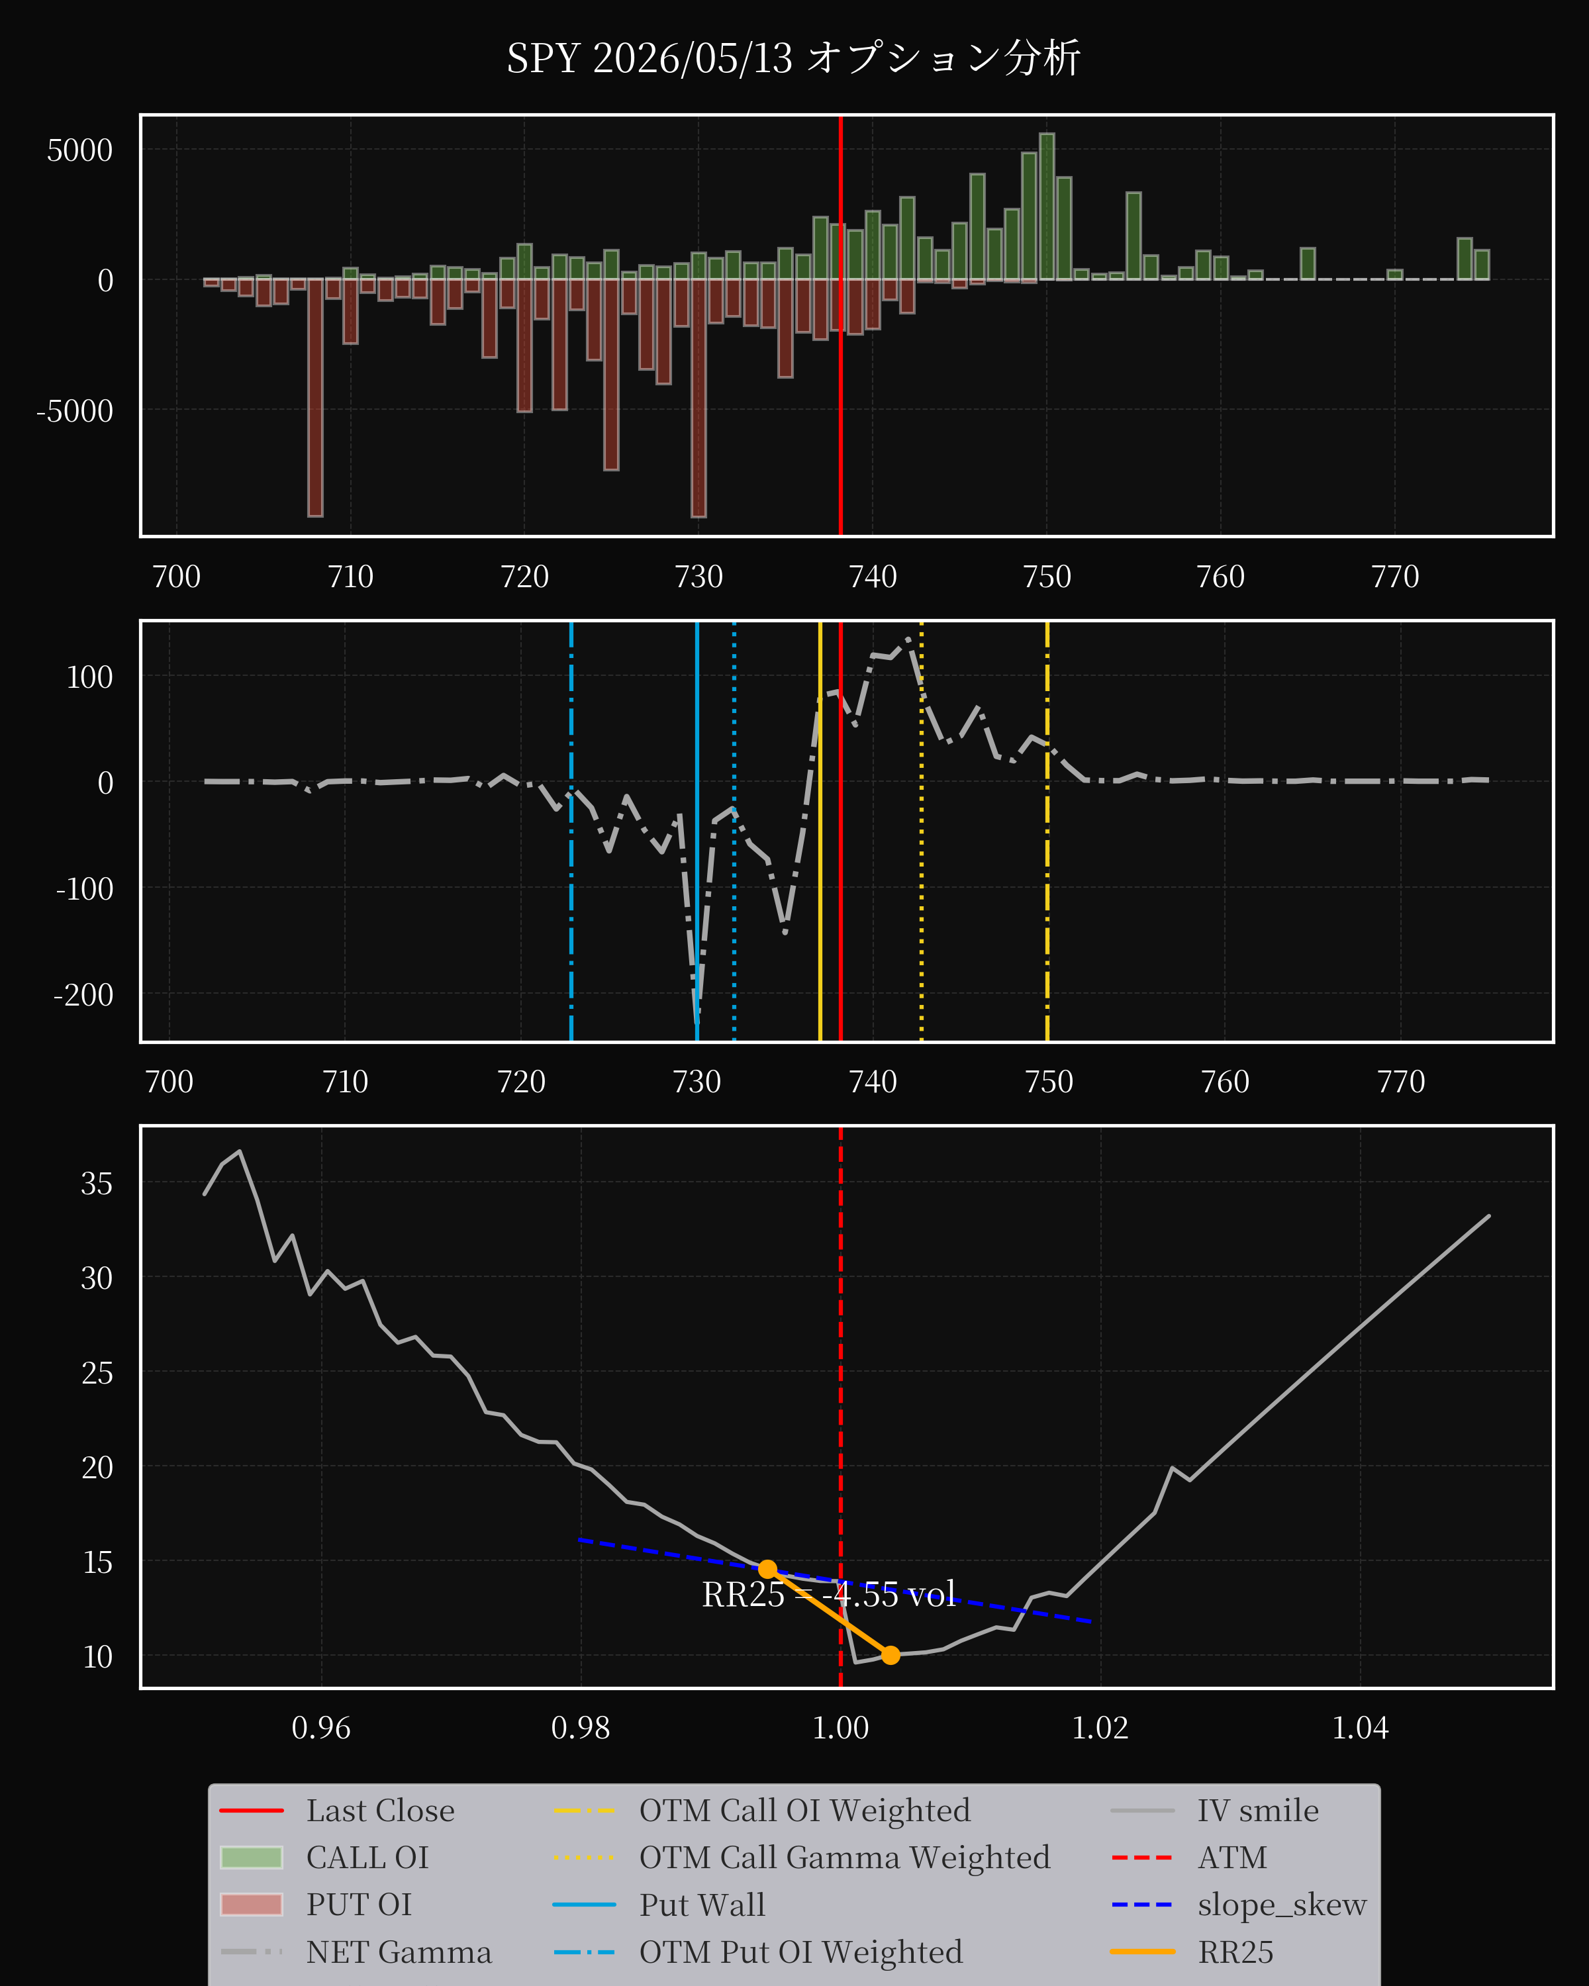Click the tallest green call OI bar near 750
The height and width of the screenshot is (1986, 1589).
pyautogui.click(x=1047, y=207)
